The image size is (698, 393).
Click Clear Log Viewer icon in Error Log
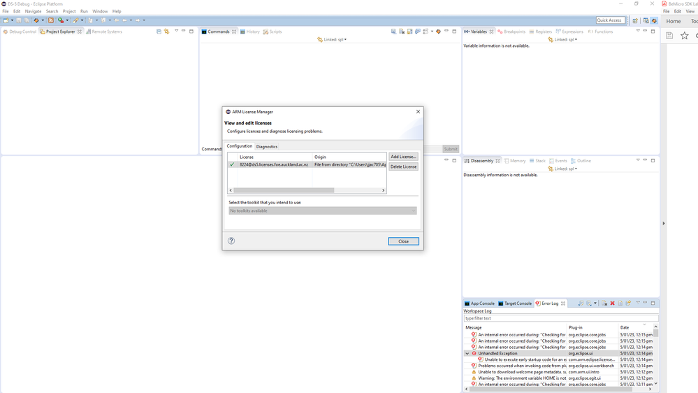click(604, 303)
